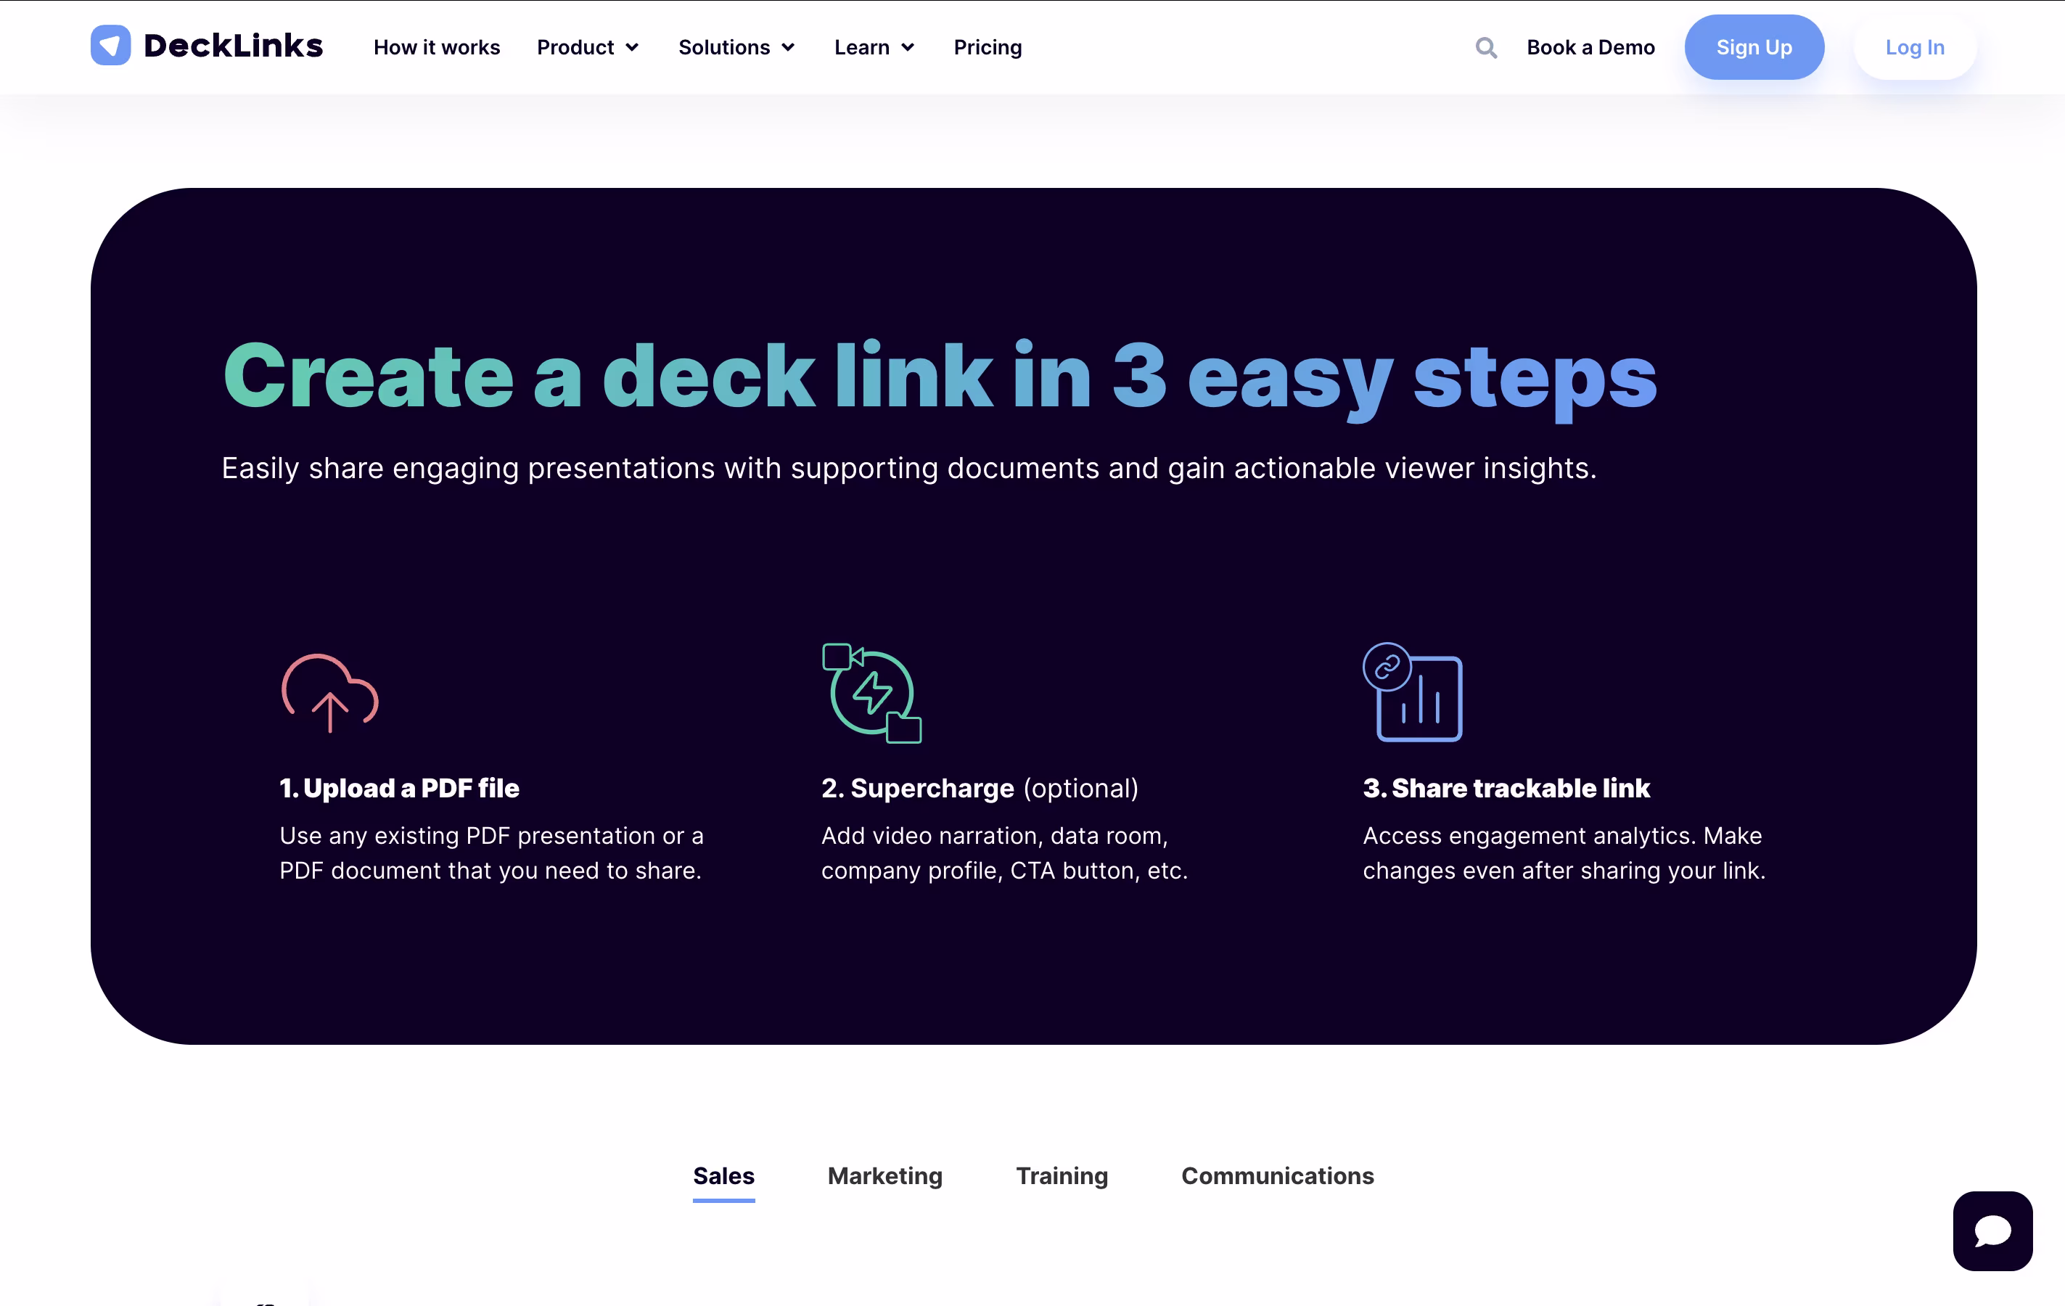
Task: Expand the Solutions dropdown menu
Action: tap(736, 48)
